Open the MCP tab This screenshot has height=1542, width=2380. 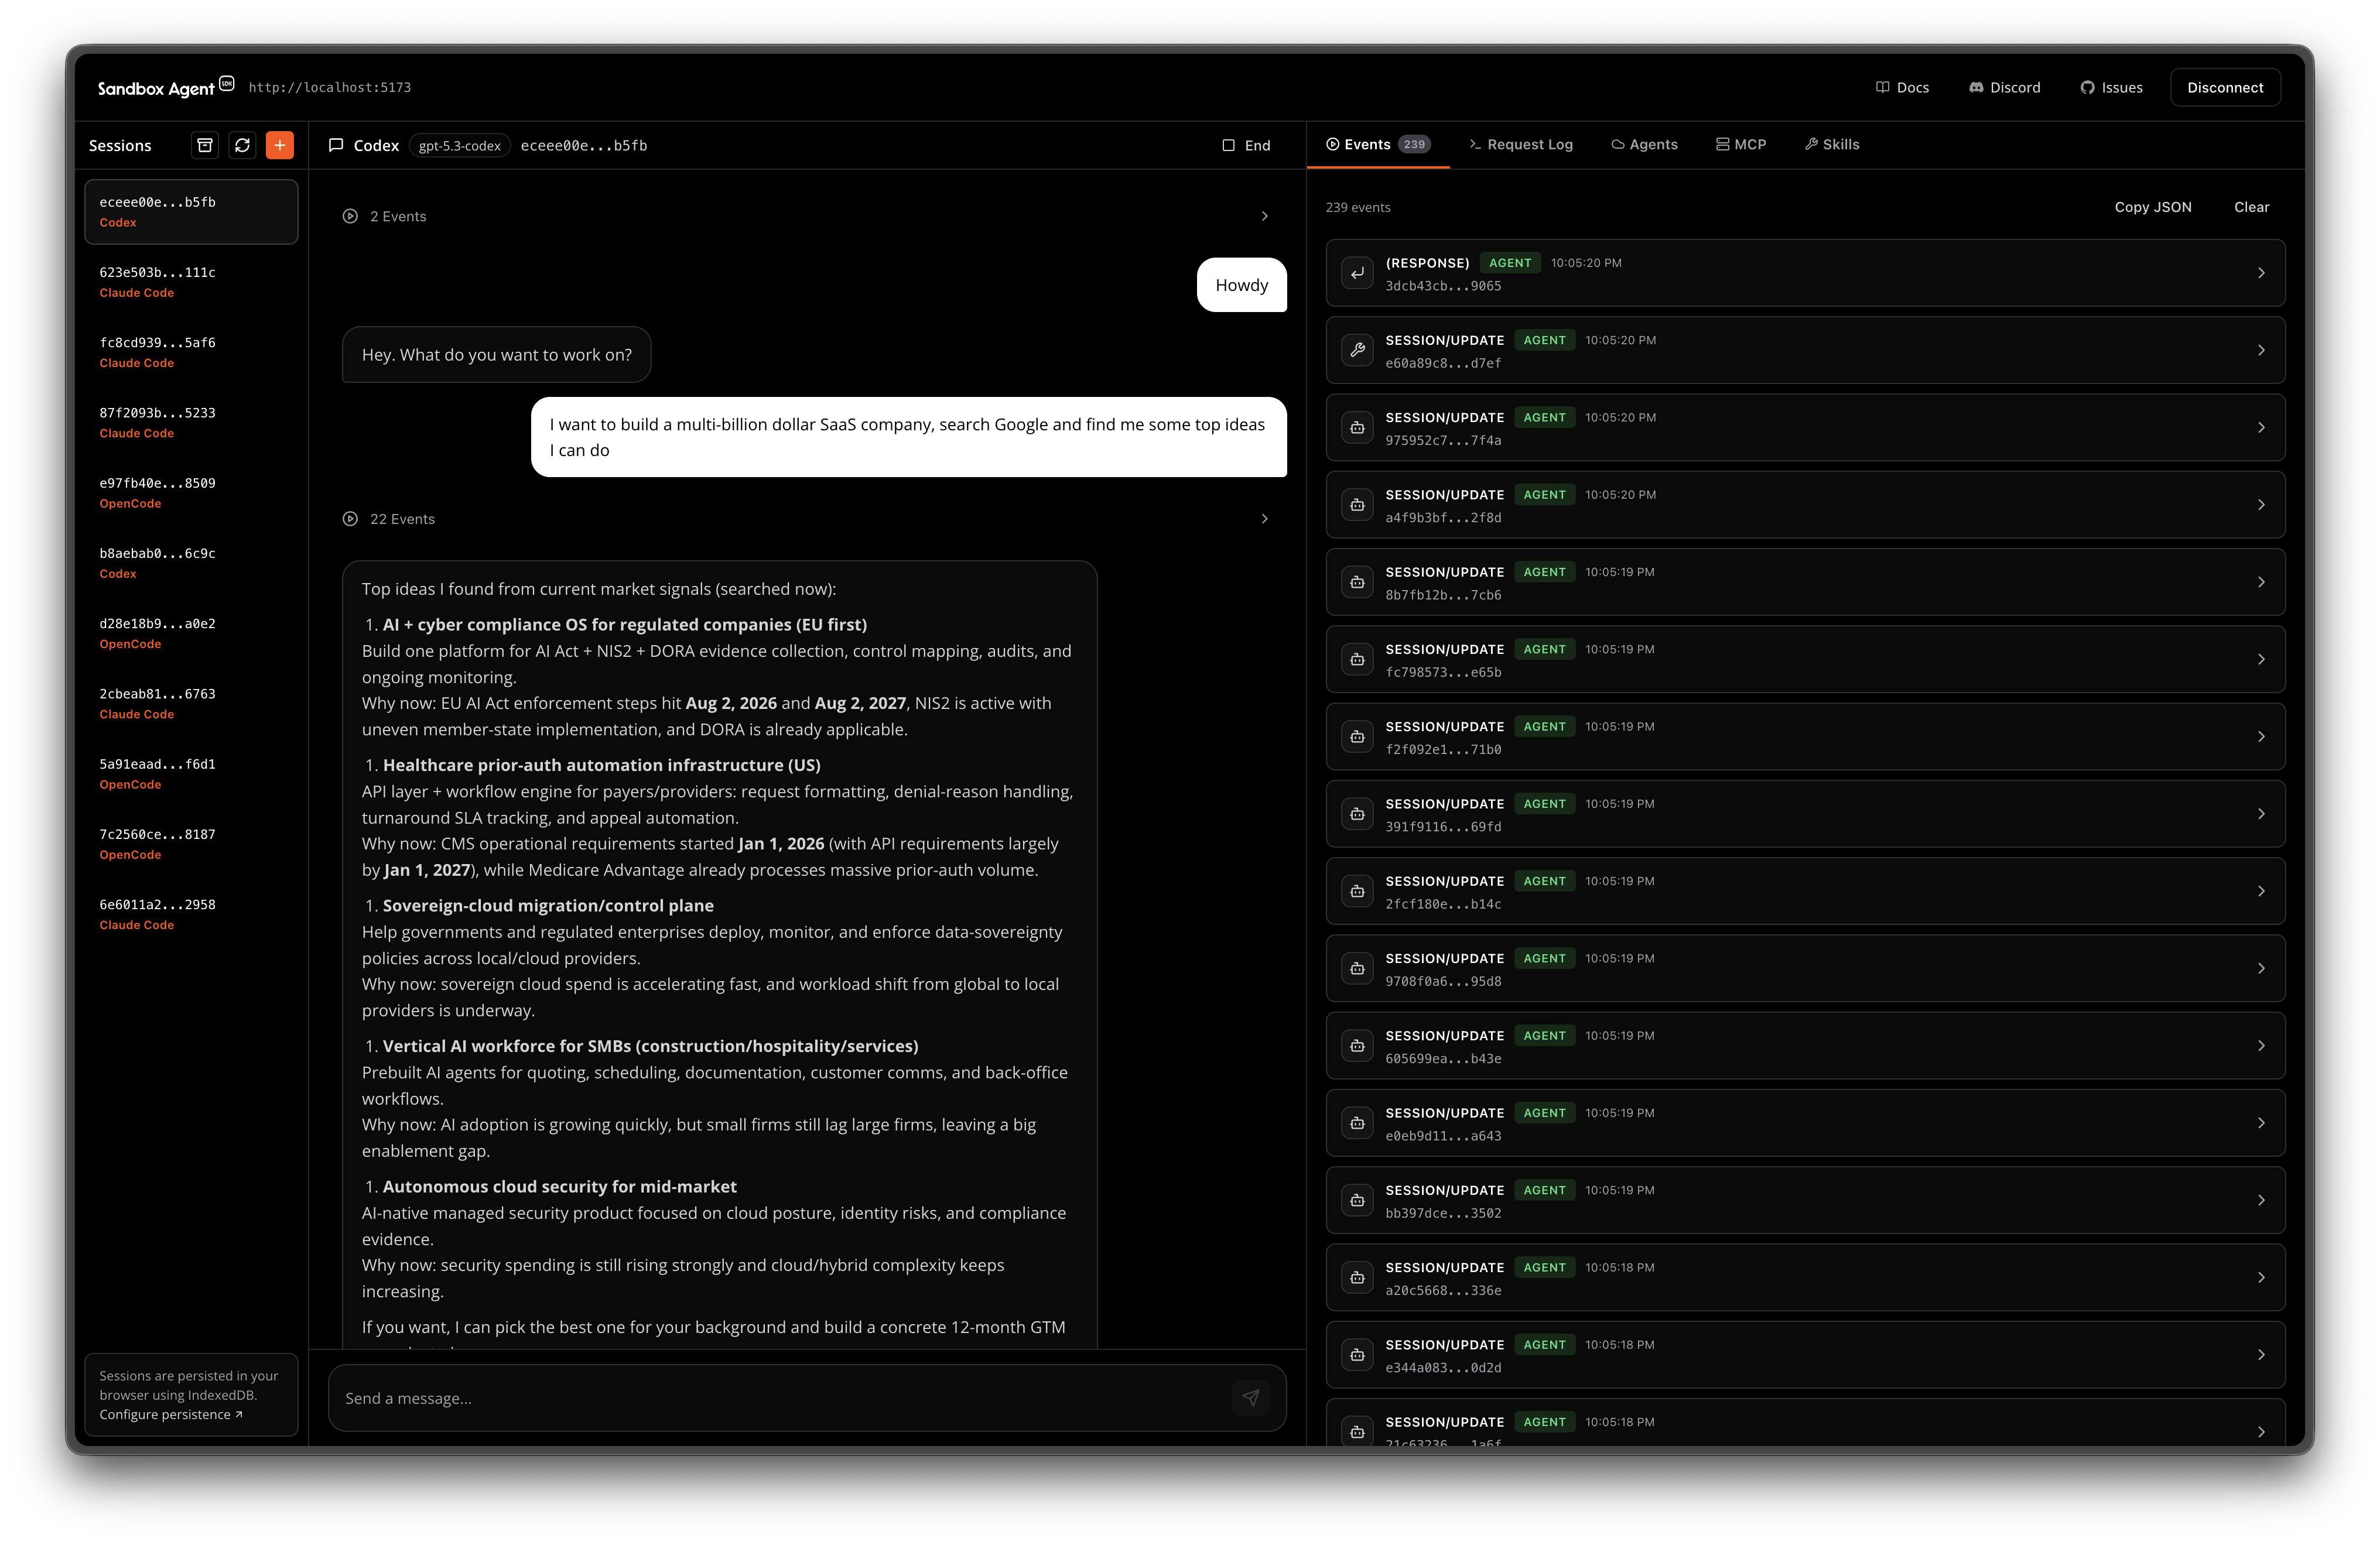point(1741,145)
